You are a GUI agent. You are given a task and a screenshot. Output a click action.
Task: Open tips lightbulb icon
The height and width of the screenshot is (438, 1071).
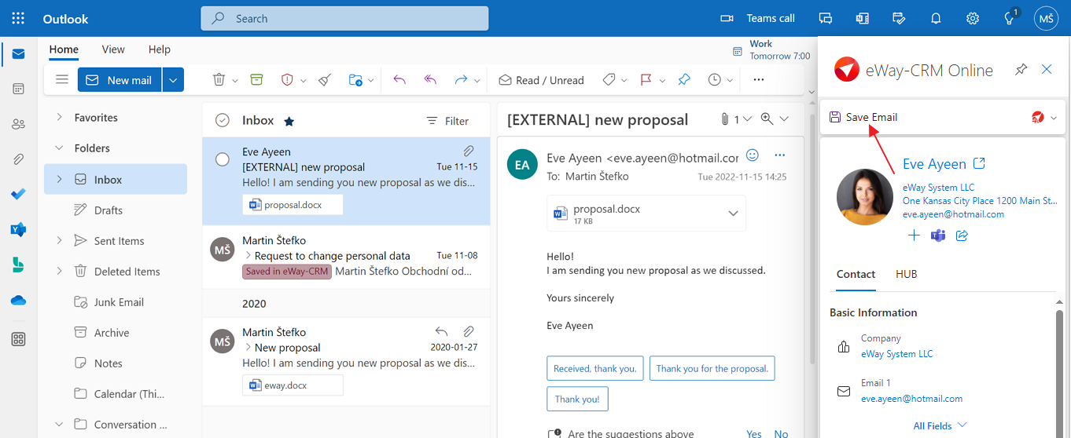coord(1010,18)
